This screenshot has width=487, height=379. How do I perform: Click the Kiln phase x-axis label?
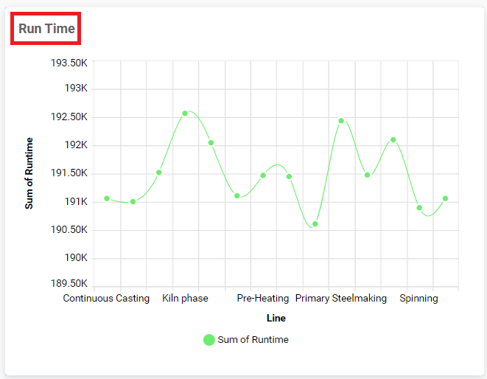pos(185,299)
